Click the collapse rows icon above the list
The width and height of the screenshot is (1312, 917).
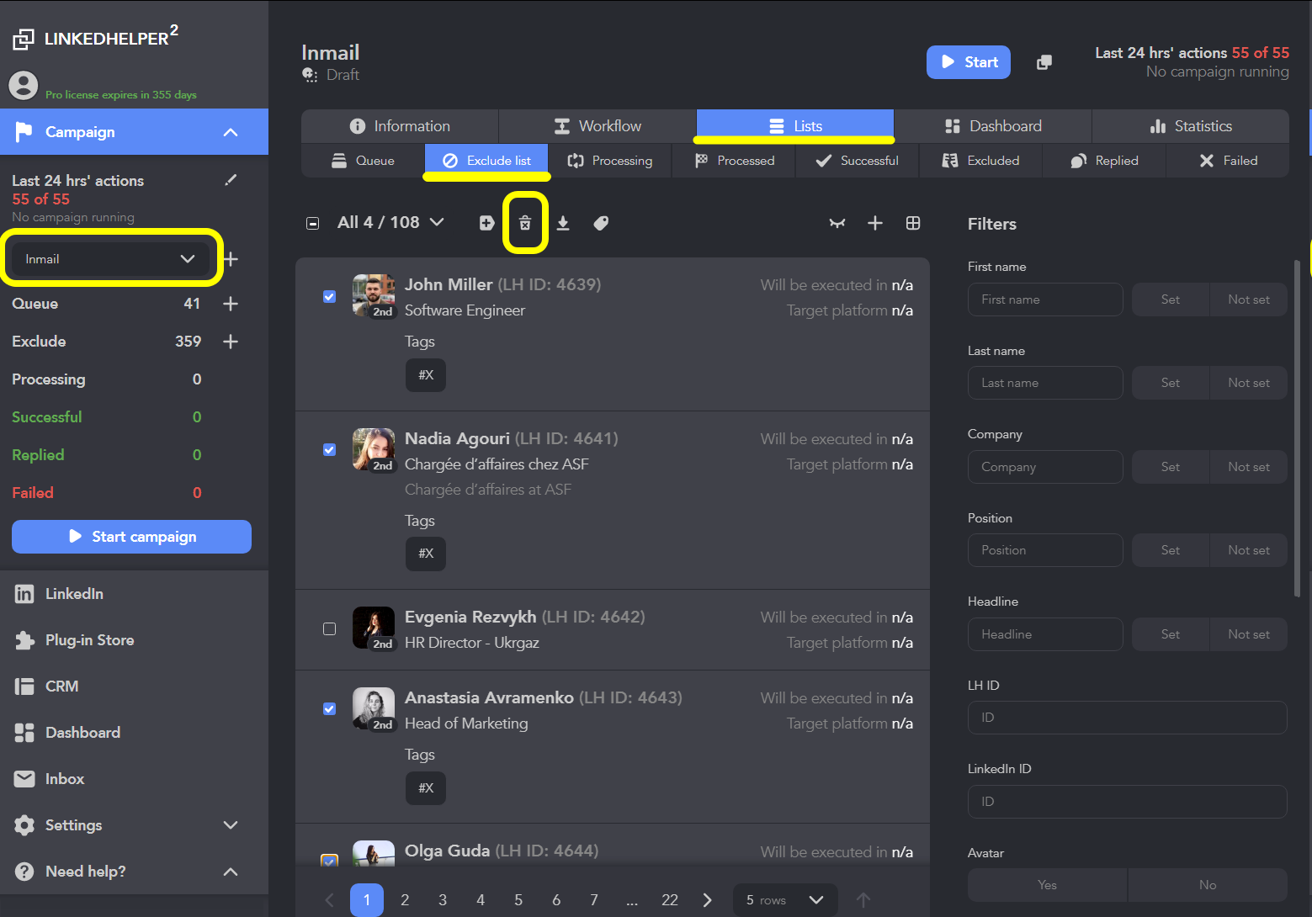point(837,223)
